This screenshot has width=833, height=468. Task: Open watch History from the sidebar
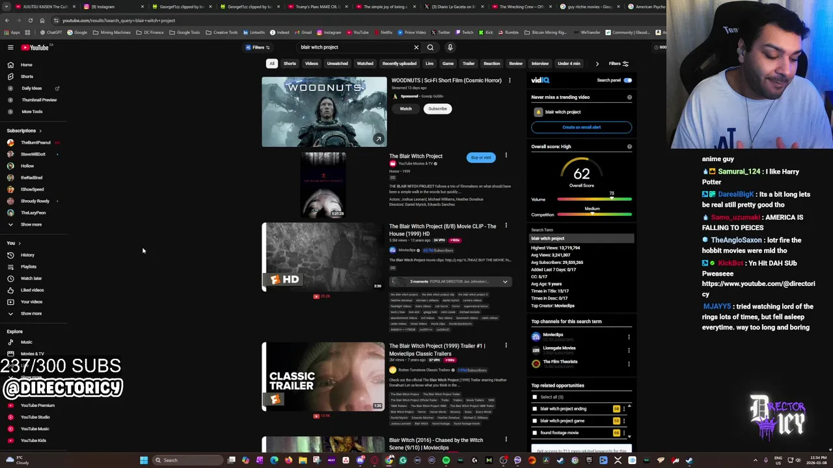click(27, 255)
